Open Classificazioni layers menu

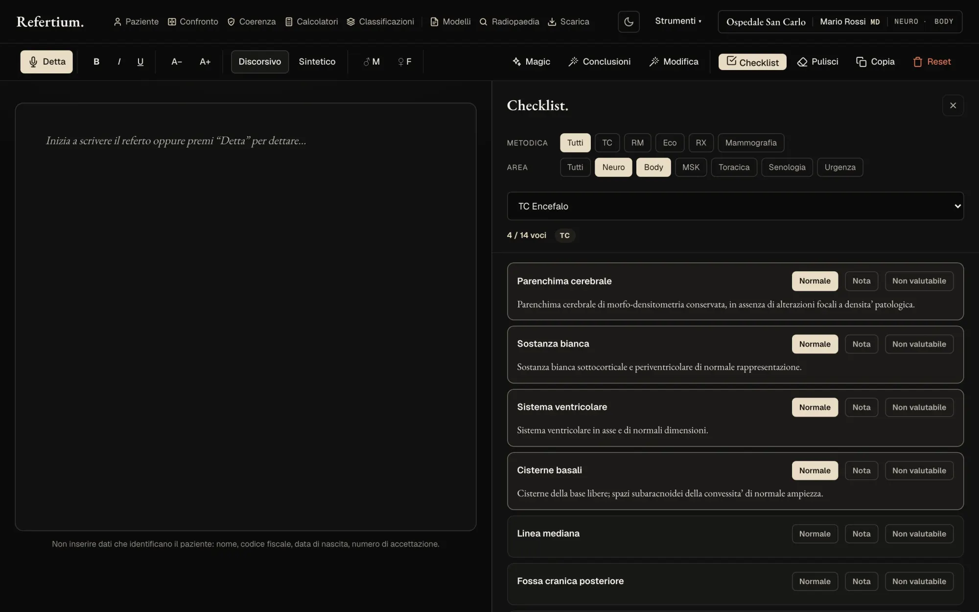pyautogui.click(x=380, y=22)
